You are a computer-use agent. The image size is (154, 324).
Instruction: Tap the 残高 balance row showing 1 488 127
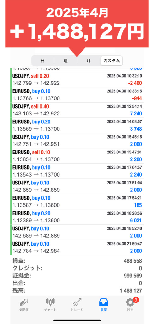coord(77,291)
